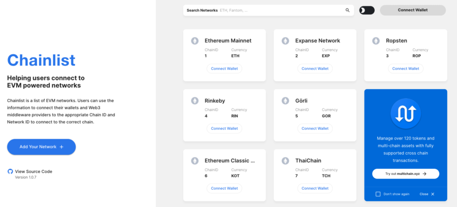
Task: Connect wallet to Ethereum Mainnet
Action: (x=224, y=68)
